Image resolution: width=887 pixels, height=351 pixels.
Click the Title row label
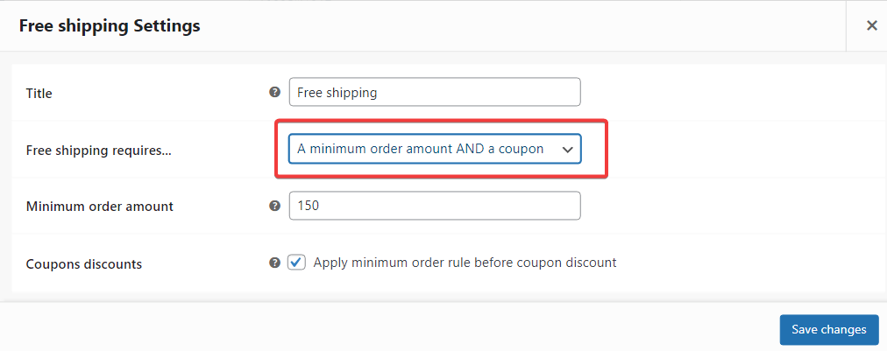pos(39,94)
